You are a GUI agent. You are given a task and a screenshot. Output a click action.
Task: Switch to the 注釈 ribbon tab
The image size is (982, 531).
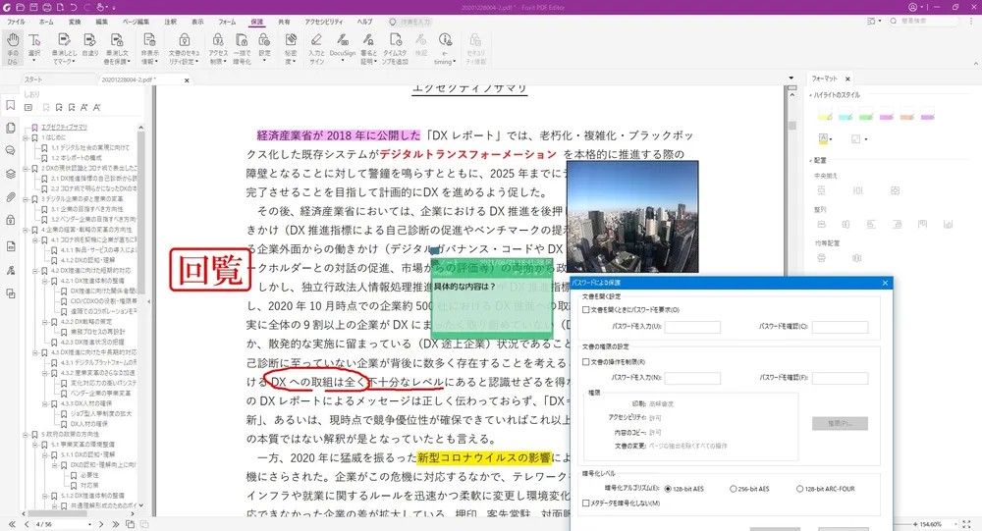coord(170,22)
